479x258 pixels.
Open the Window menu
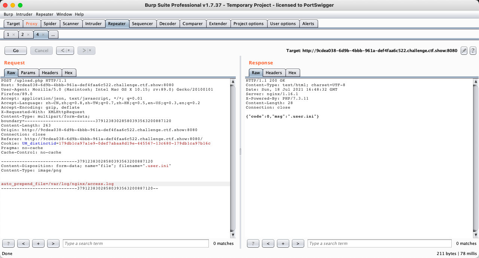(x=64, y=14)
